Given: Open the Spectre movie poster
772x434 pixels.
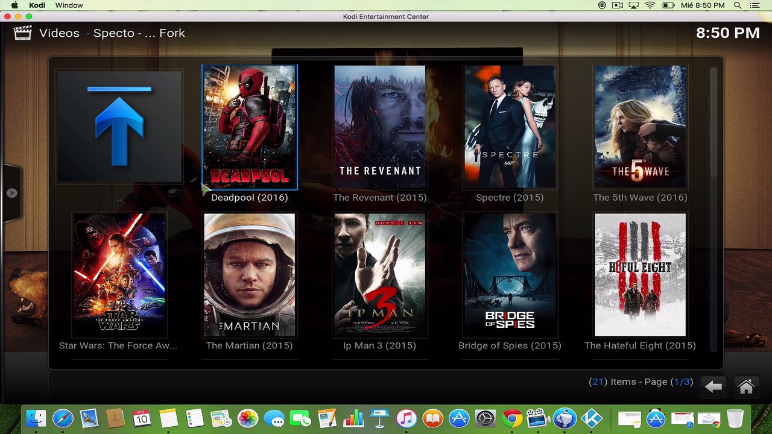Looking at the screenshot, I should pos(510,127).
